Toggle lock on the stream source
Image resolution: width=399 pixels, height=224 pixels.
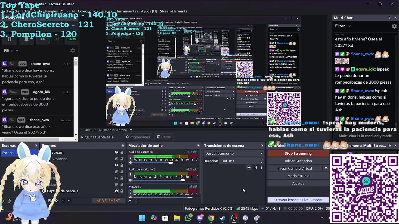122,152
